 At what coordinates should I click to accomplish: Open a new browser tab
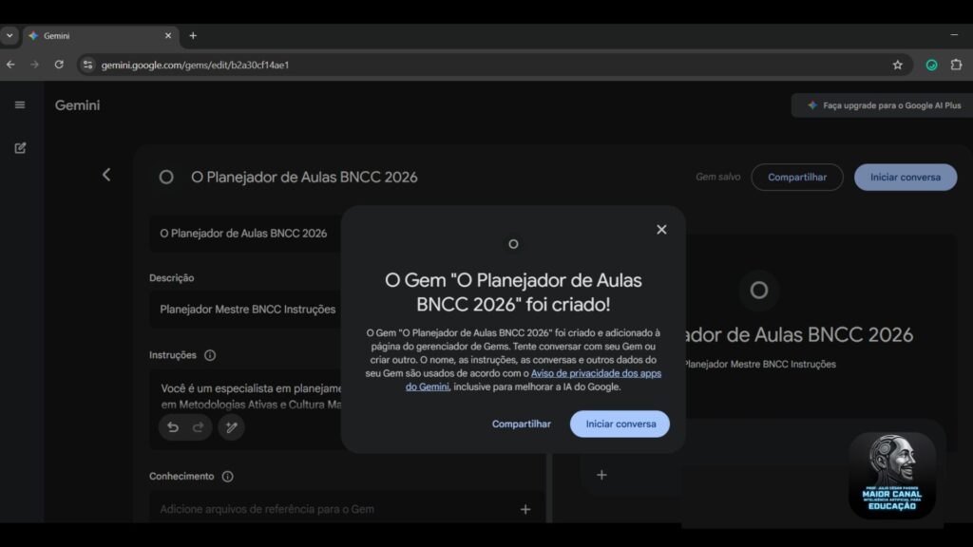193,35
